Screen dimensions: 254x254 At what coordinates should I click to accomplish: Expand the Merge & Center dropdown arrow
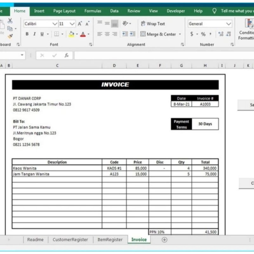pyautogui.click(x=180, y=34)
